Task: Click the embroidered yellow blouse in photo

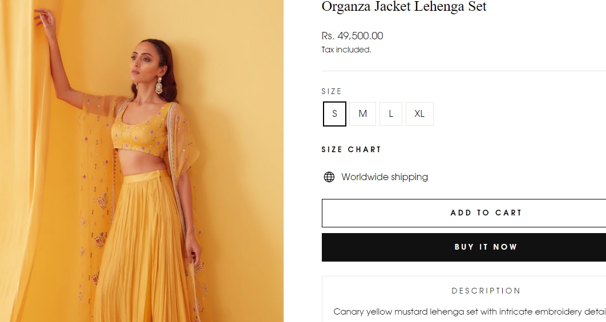Action: pos(140,134)
